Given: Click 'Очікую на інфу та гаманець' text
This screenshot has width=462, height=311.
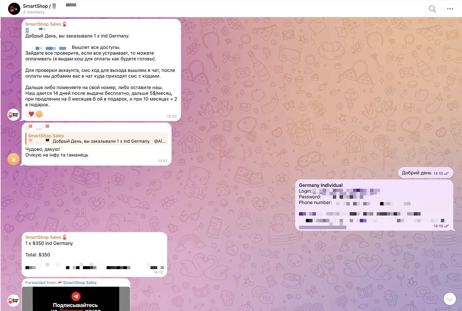Looking at the screenshot, I should 57,155.
